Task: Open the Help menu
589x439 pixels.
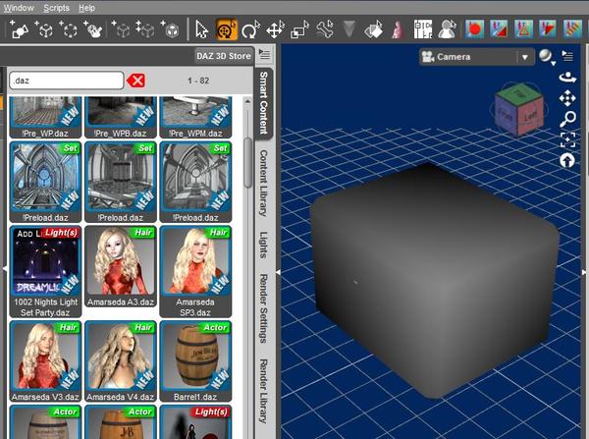Action: (x=86, y=8)
